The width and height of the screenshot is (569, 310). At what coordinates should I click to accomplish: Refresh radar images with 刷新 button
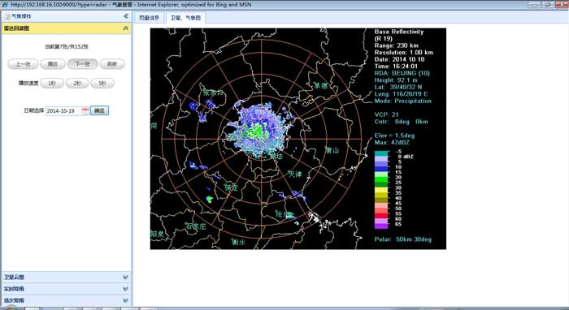tap(112, 64)
